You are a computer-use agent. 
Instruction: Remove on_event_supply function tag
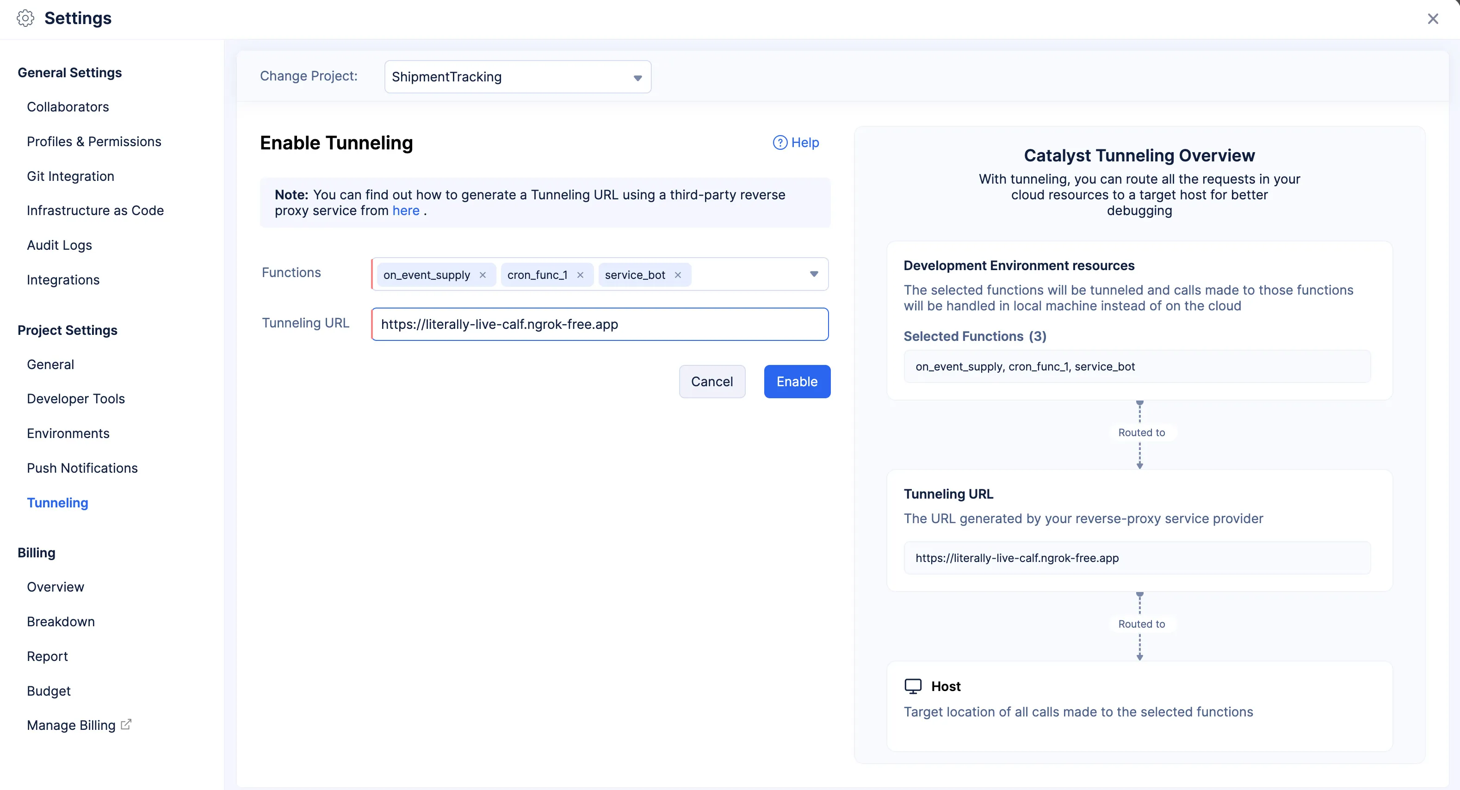pos(483,275)
